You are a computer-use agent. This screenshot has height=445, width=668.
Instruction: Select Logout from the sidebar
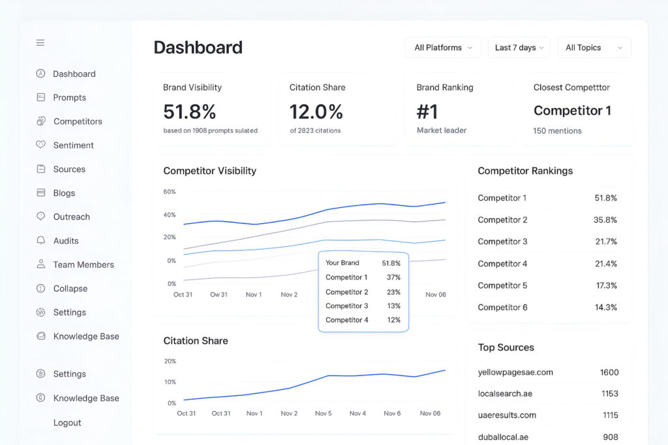(x=67, y=422)
